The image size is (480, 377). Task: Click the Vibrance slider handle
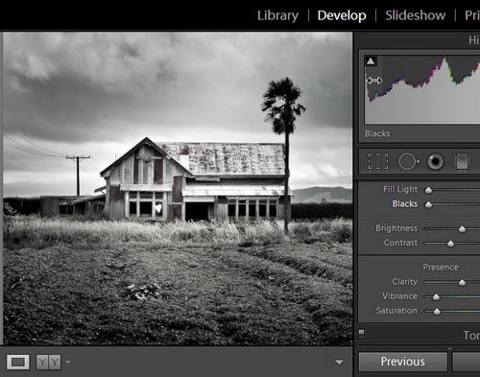(436, 297)
